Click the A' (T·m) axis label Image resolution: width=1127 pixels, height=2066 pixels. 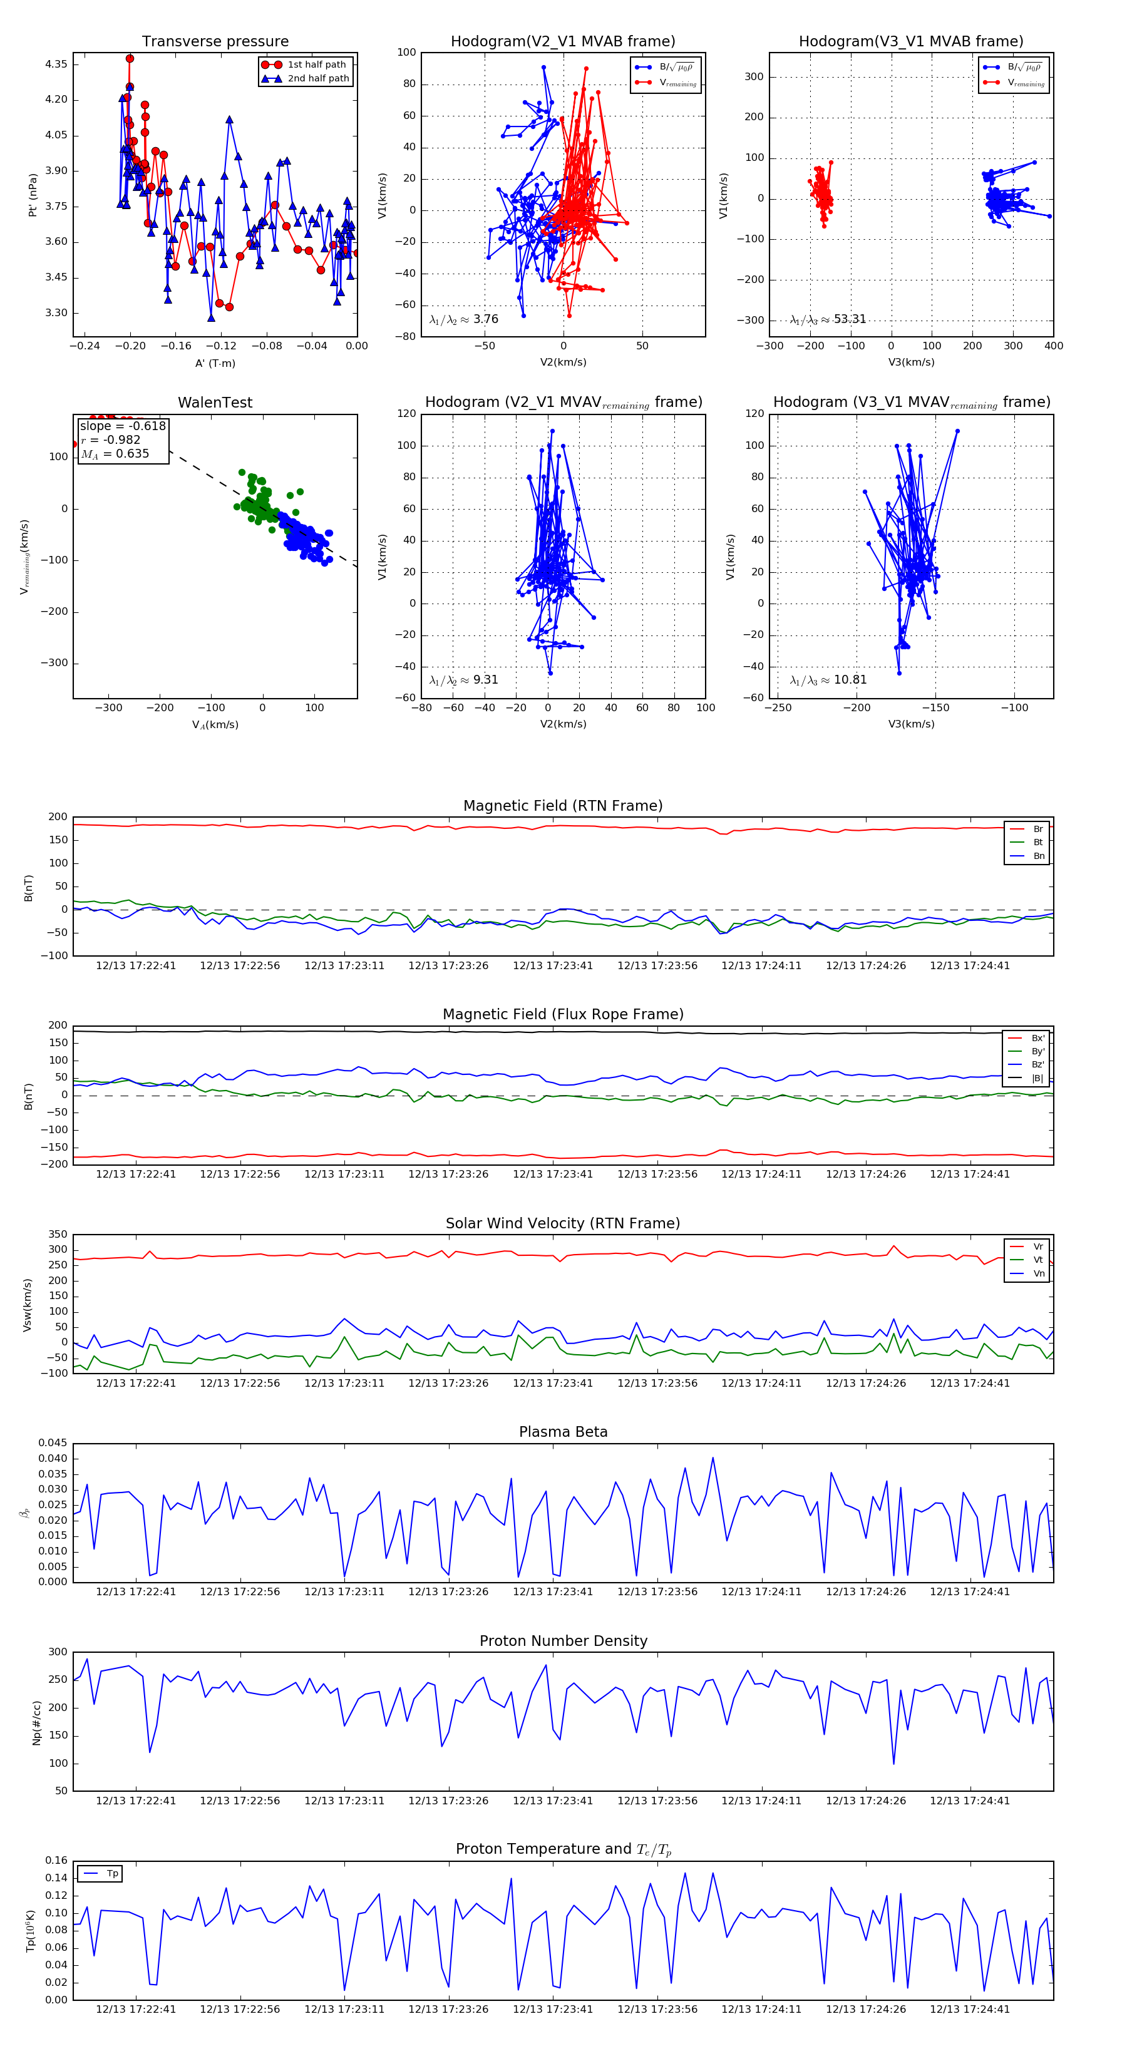pos(215,363)
